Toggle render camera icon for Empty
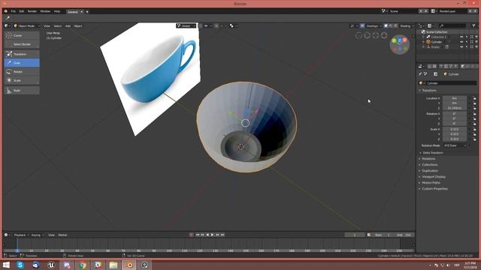The height and width of the screenshot is (270, 481). click(x=476, y=46)
